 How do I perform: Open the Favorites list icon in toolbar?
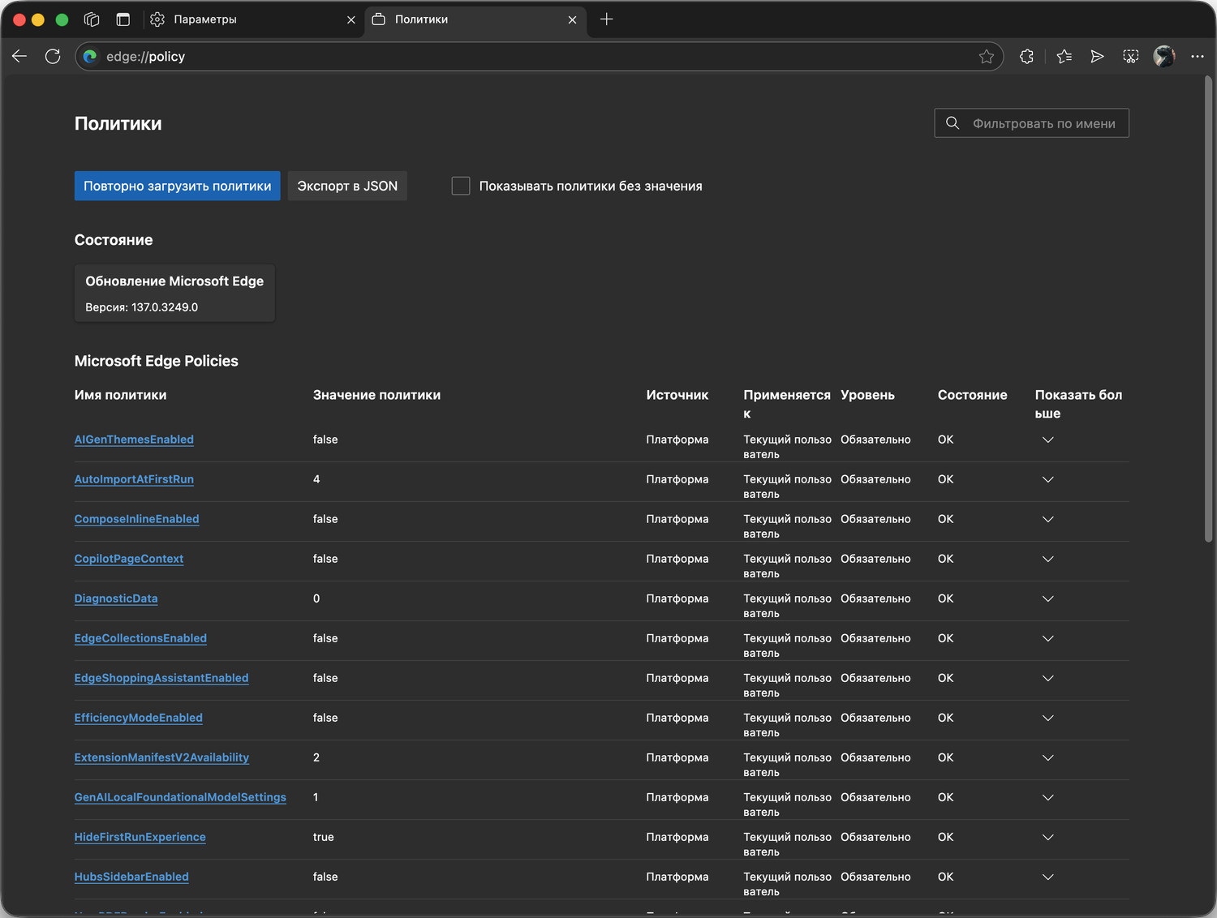pos(1064,56)
